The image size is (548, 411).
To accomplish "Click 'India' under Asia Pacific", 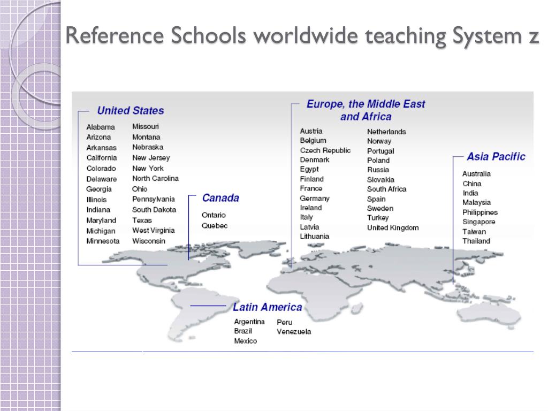I will pos(470,193).
